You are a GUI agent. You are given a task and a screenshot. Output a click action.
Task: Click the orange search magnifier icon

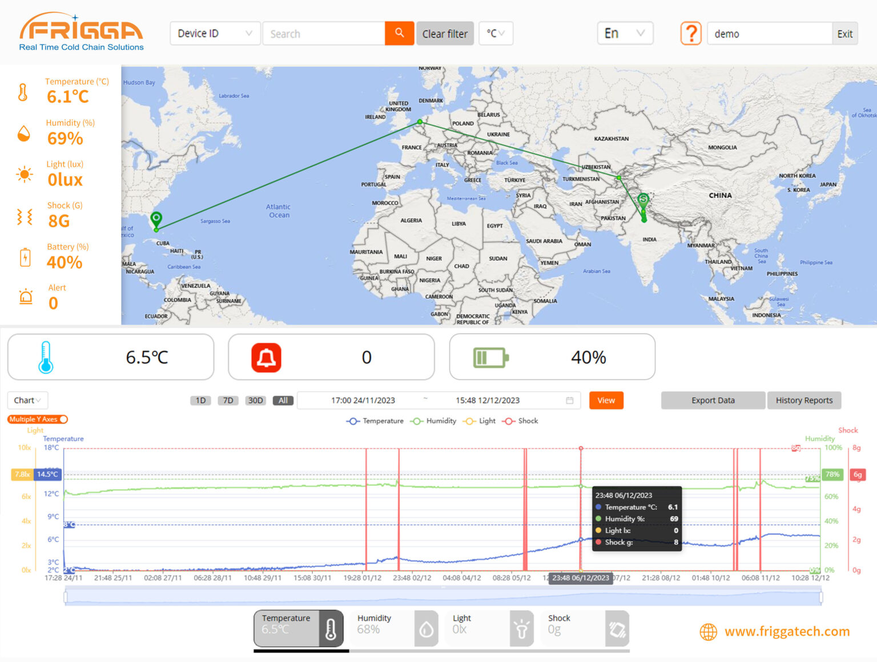(399, 33)
